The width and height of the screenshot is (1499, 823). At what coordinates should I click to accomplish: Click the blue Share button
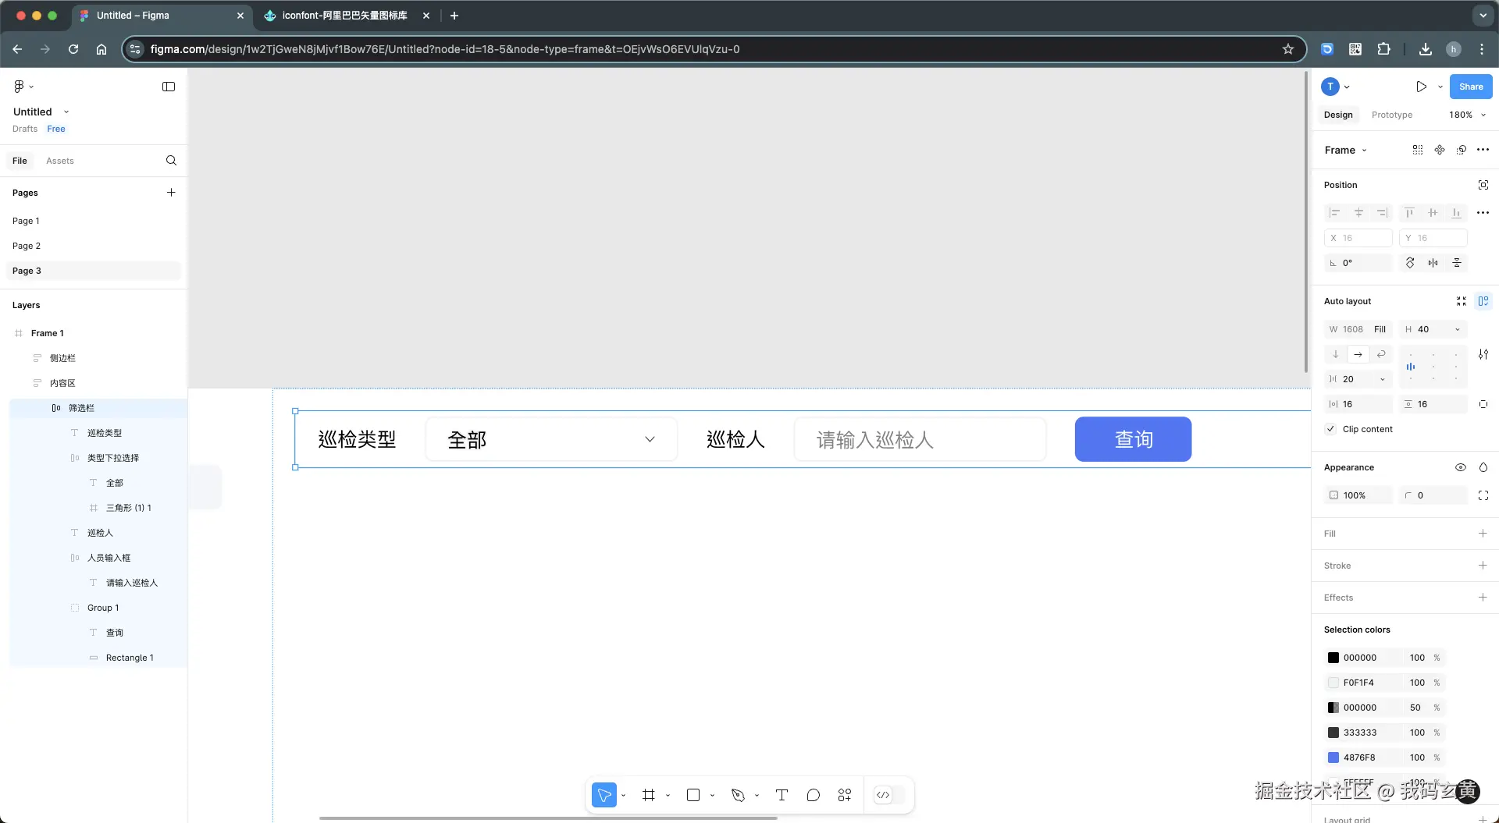tap(1471, 87)
